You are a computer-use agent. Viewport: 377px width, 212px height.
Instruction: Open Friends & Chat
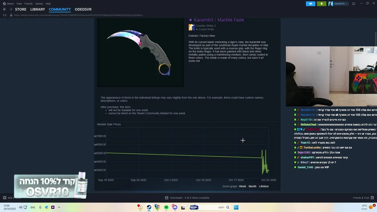(361, 198)
